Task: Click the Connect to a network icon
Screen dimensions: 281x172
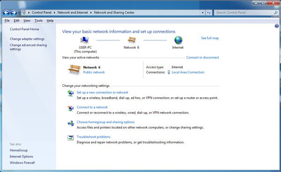Action: pyautogui.click(x=71, y=108)
